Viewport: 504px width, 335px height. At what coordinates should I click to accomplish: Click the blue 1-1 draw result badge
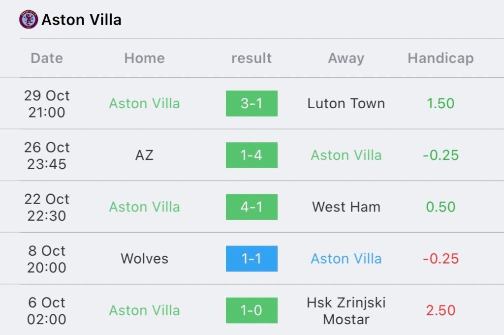[x=252, y=258]
